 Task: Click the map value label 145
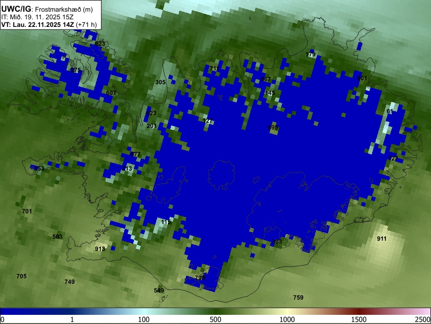coord(270,93)
